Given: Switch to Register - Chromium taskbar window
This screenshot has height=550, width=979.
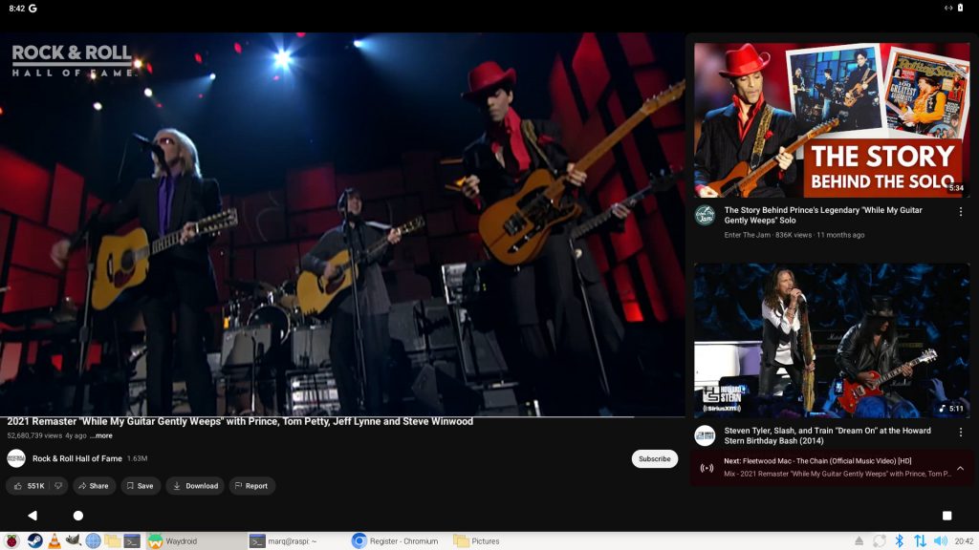Looking at the screenshot, I should coord(395,541).
